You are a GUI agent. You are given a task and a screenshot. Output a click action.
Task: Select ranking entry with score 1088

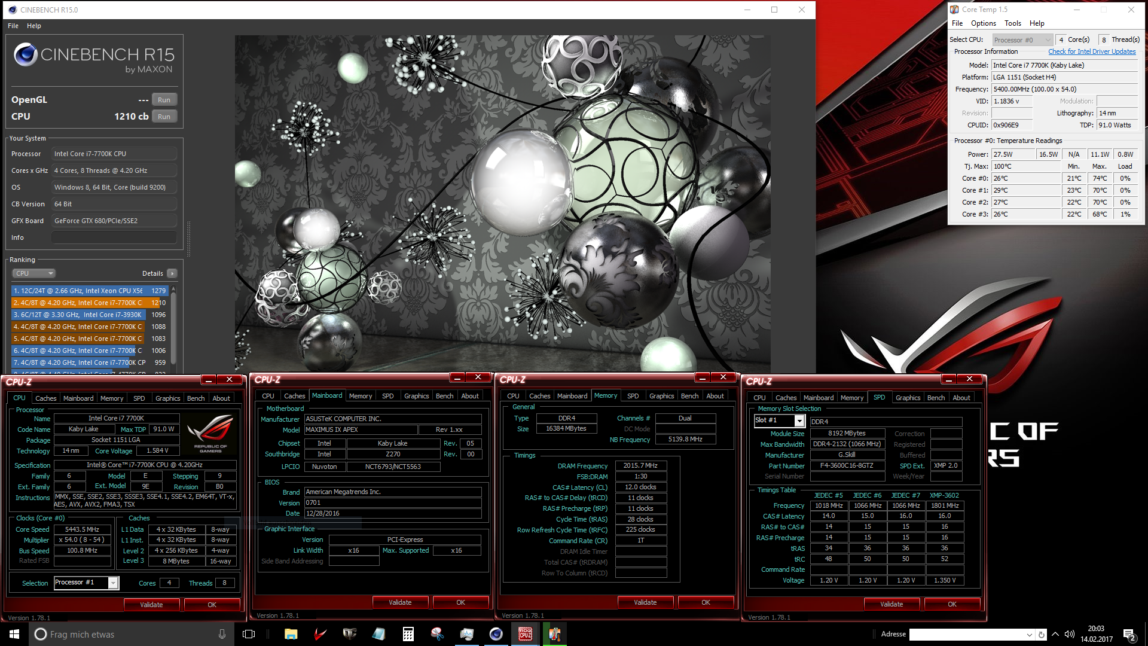(90, 327)
